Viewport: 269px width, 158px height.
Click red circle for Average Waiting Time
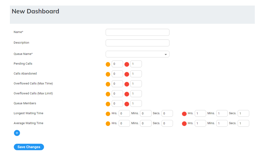(184, 123)
